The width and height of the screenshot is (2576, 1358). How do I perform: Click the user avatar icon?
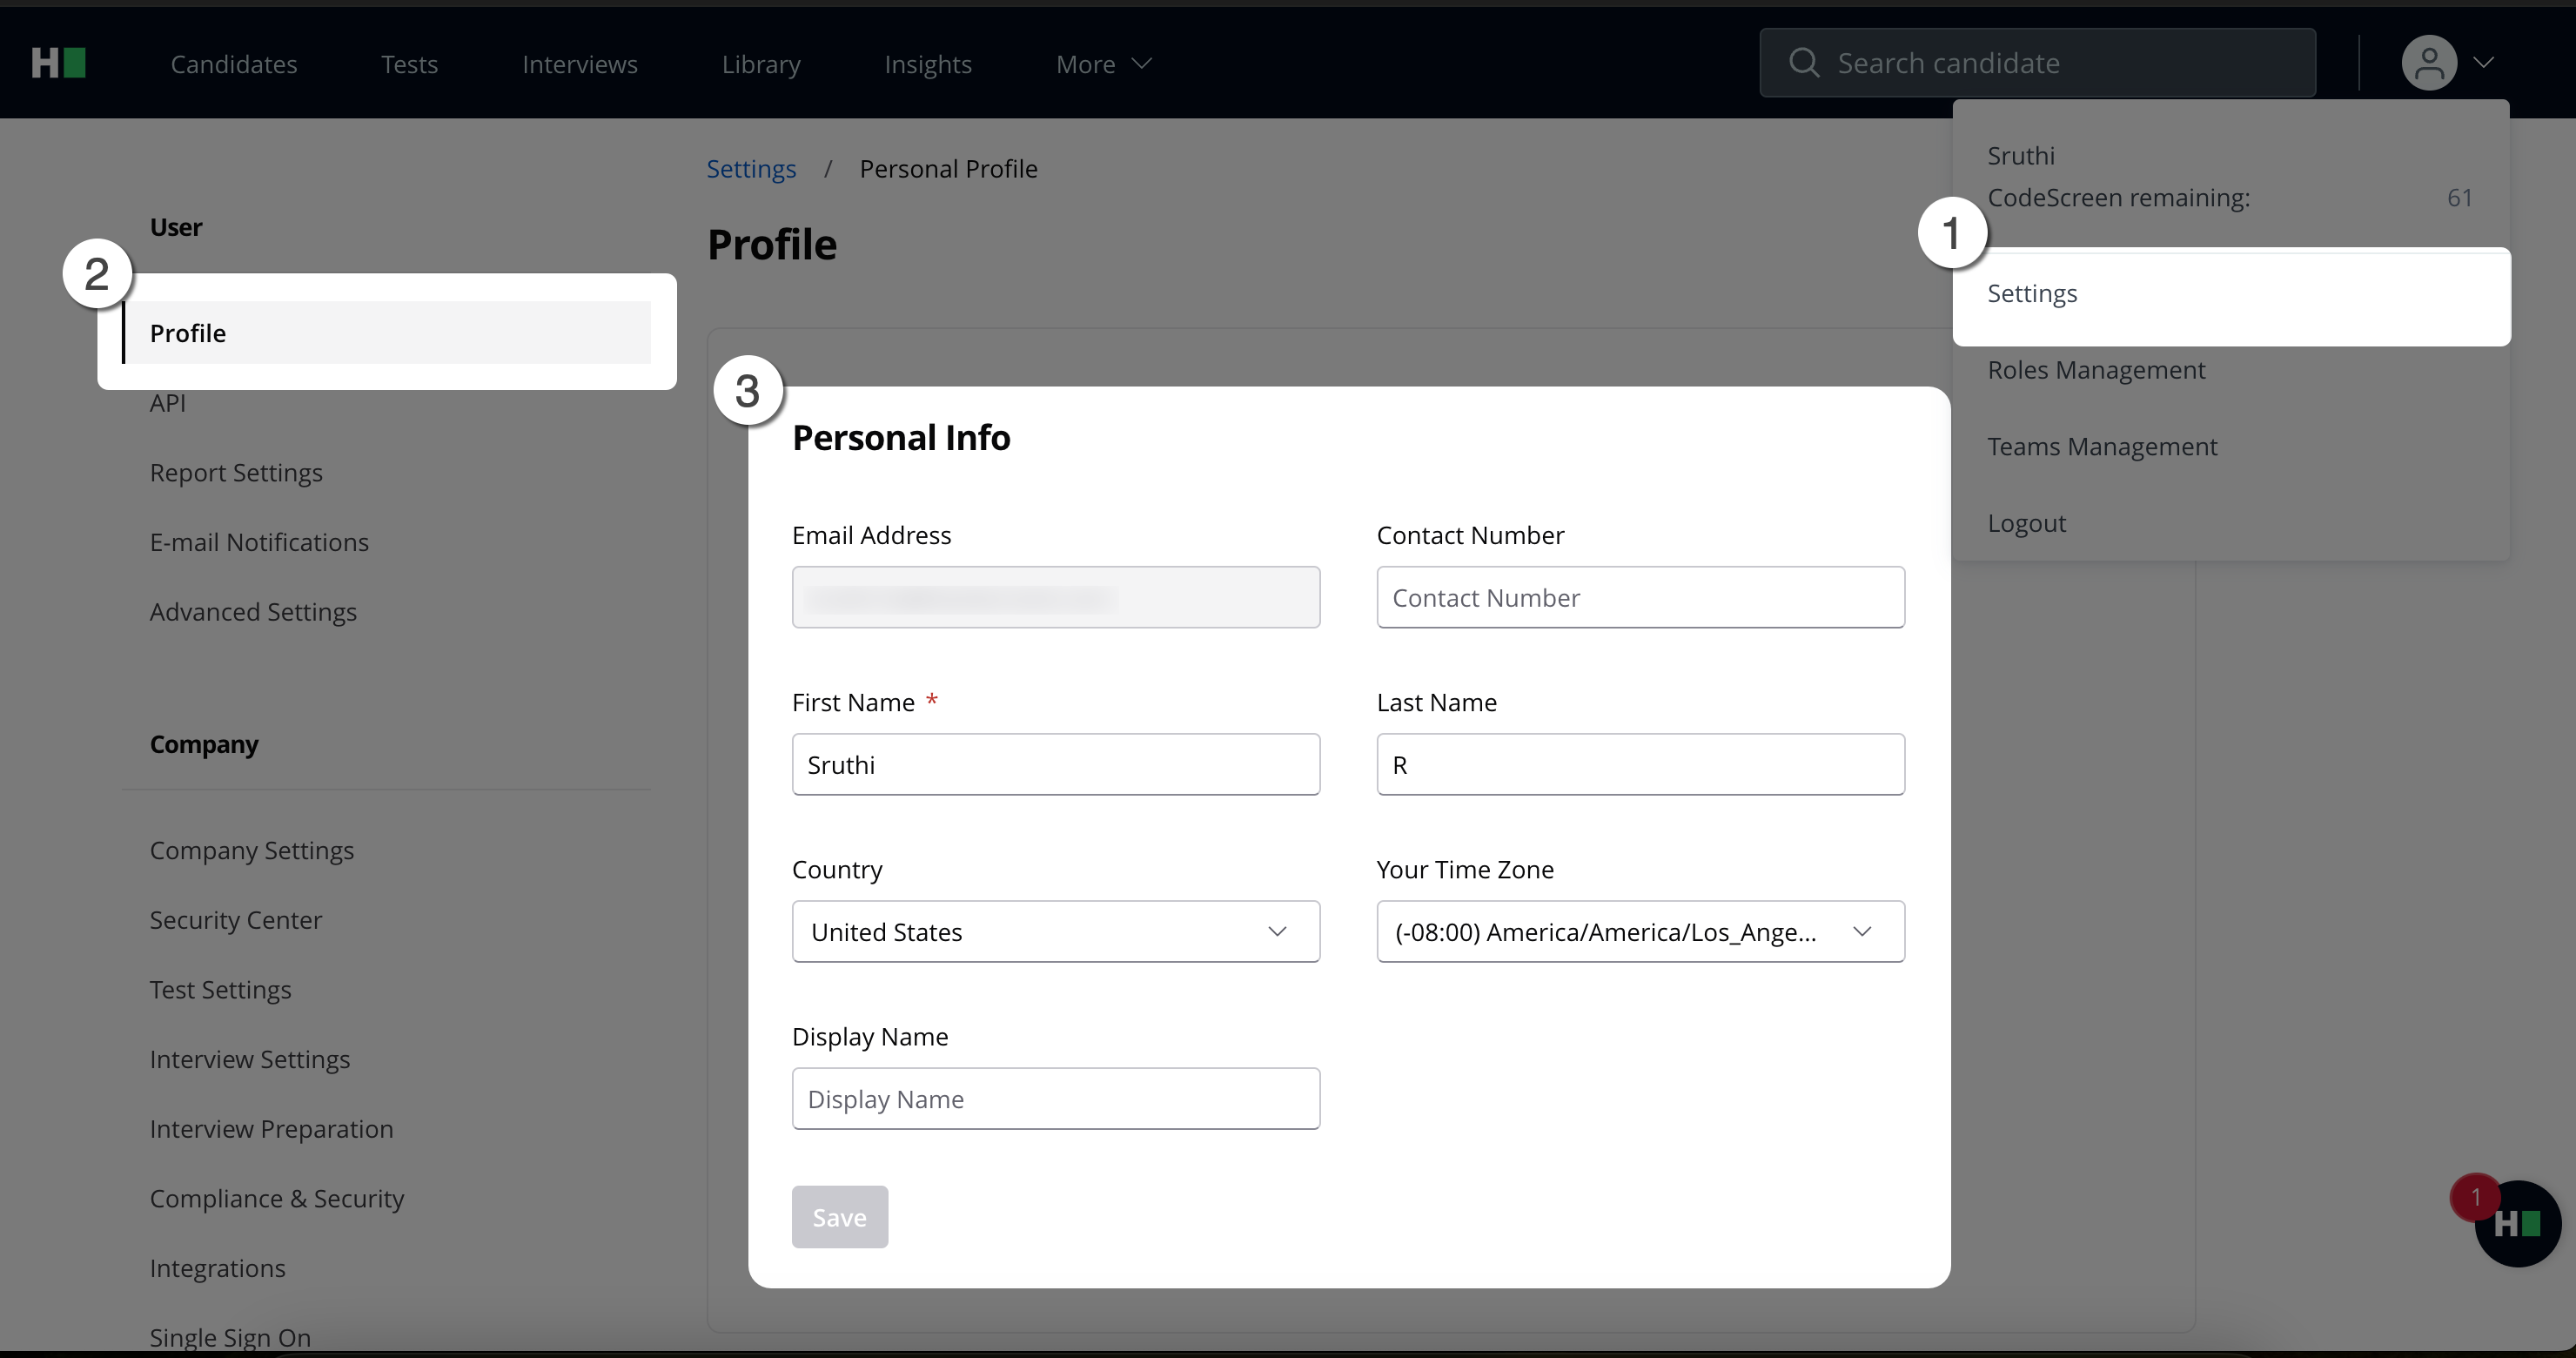2428,63
